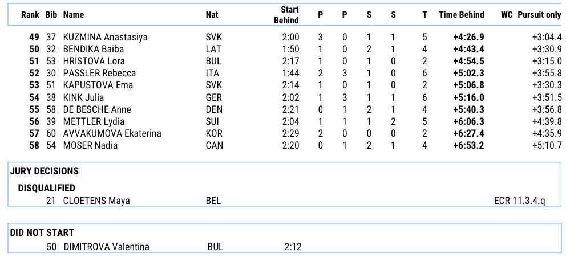Select the DISQUALIFIED subheading
This screenshot has height=257, width=566.
(46, 188)
